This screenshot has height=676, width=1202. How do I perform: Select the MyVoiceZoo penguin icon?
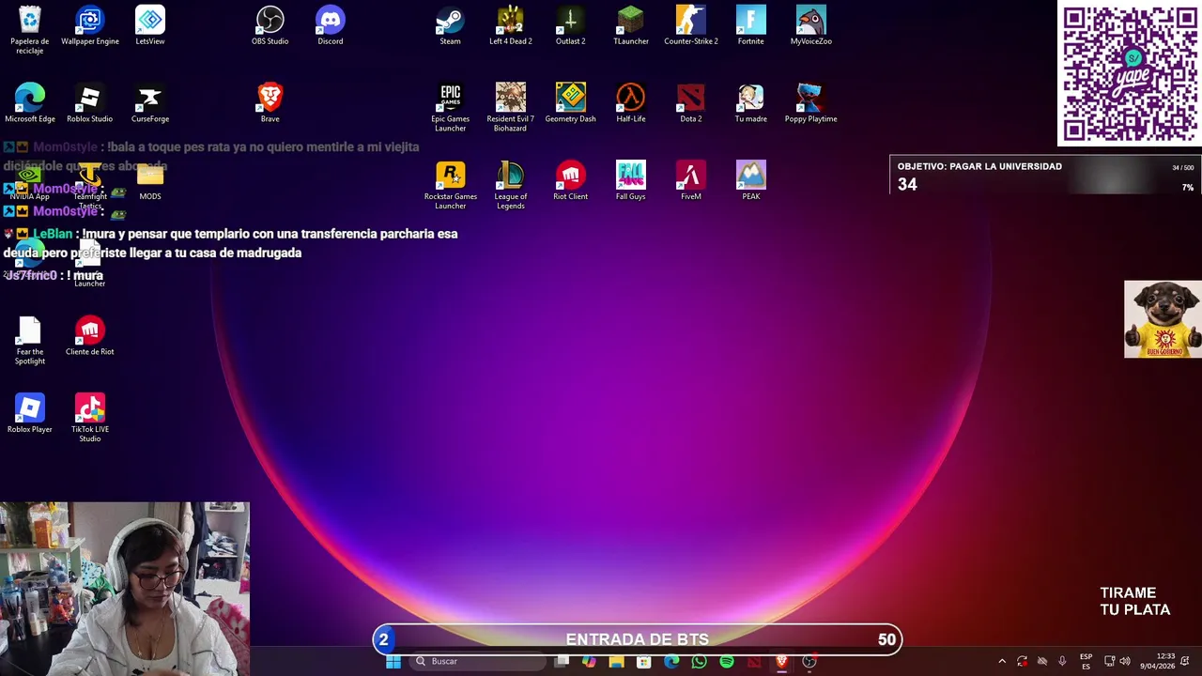[x=811, y=25]
